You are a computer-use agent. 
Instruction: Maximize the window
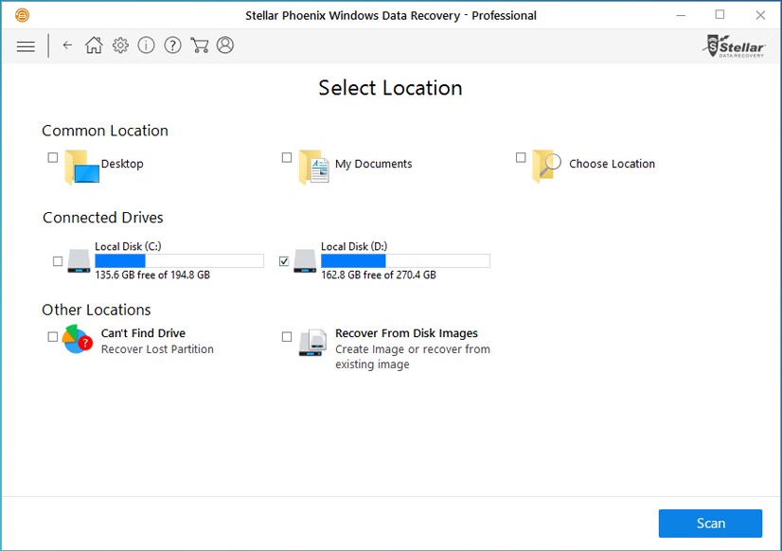tap(720, 15)
